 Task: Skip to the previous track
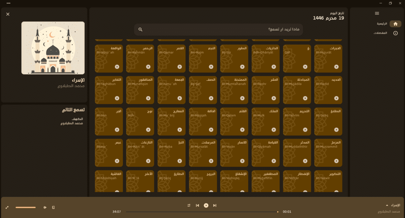click(197, 205)
